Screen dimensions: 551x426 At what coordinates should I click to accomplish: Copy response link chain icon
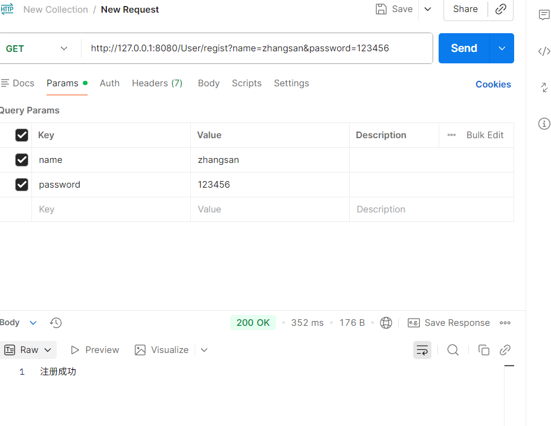[505, 350]
